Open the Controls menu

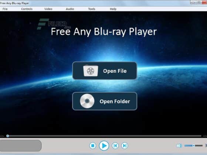(x=27, y=9)
